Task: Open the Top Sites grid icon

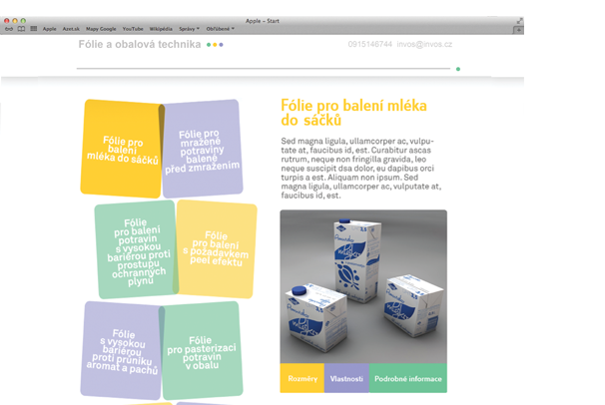Action: point(34,29)
